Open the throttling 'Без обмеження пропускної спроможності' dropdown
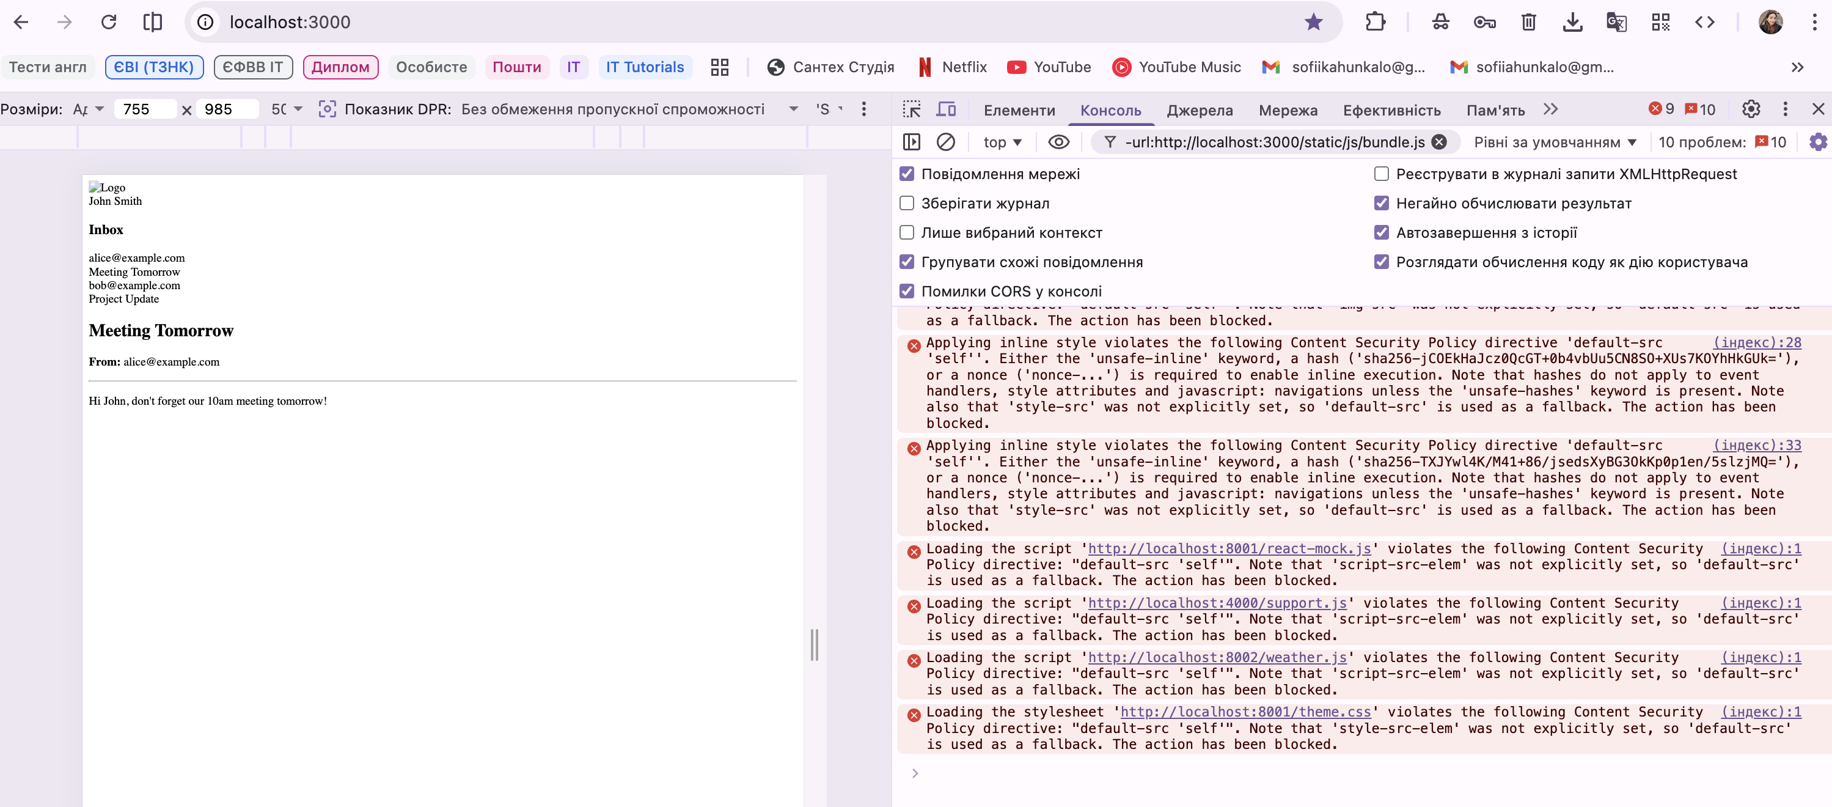Image resolution: width=1832 pixels, height=807 pixels. coord(629,109)
